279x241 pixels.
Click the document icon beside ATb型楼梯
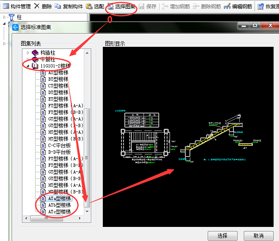pyautogui.click(x=43, y=205)
